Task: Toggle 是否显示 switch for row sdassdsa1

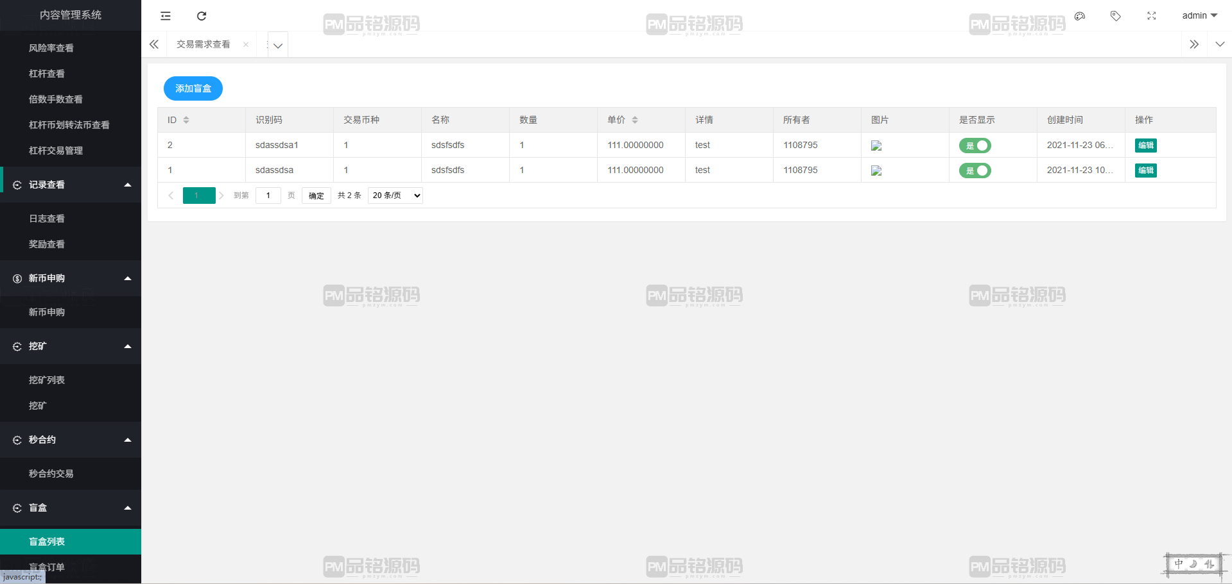Action: click(x=975, y=146)
